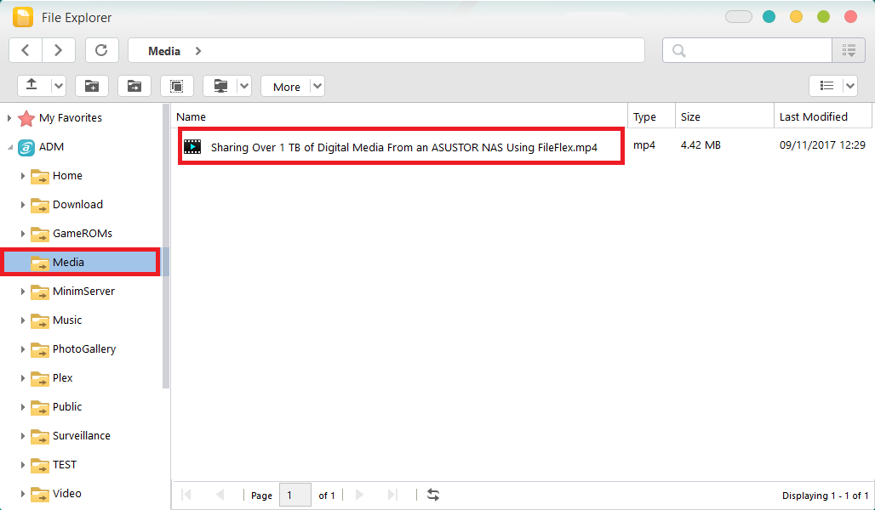This screenshot has width=875, height=510.
Task: Select the FileFlex mp4 video file
Action: click(403, 147)
